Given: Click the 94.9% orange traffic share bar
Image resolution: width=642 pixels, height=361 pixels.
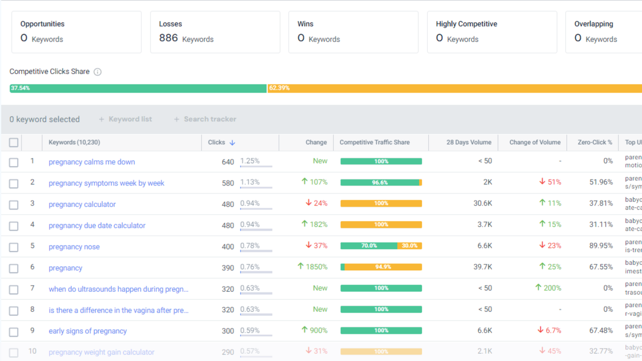Looking at the screenshot, I should 383,267.
